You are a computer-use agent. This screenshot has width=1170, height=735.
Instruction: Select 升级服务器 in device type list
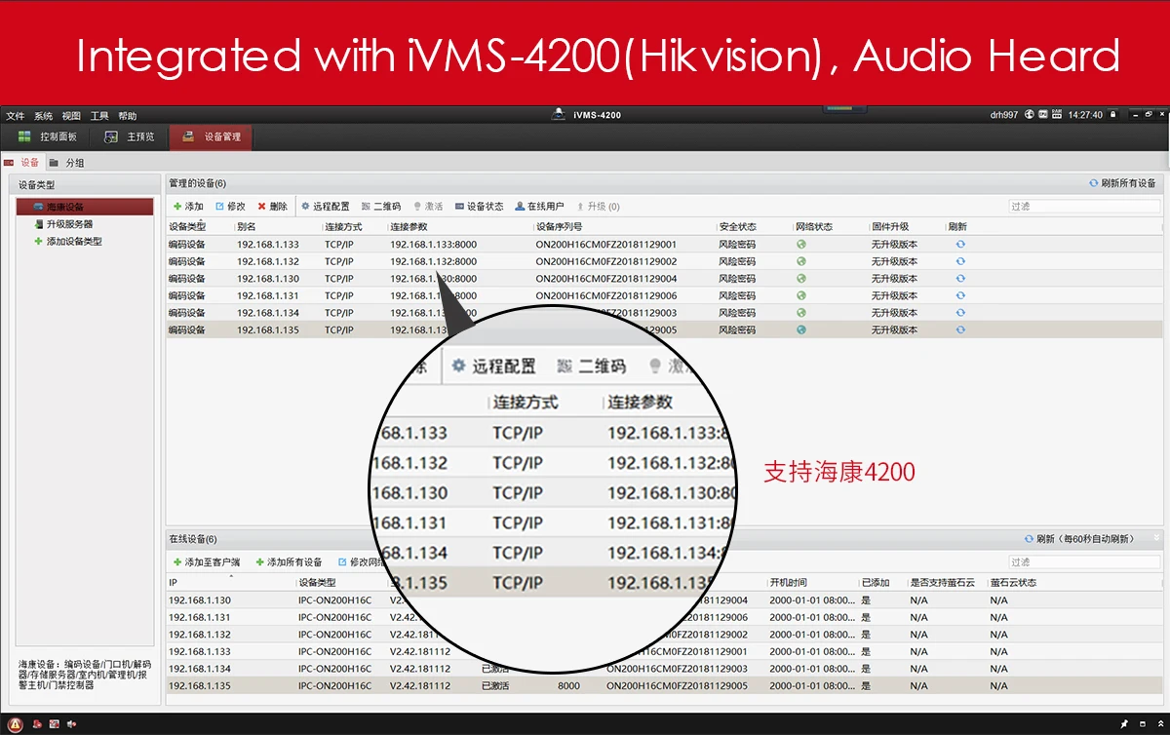pyautogui.click(x=64, y=224)
